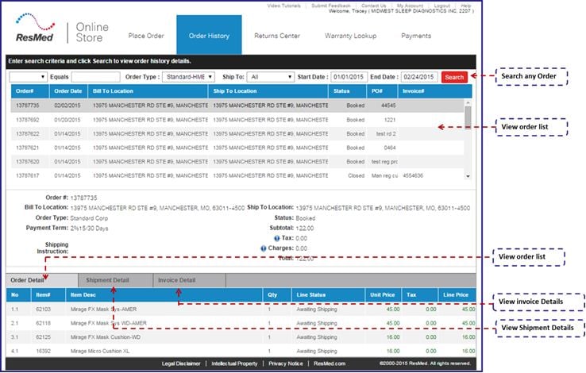Click the Item Desc column header
The image size is (586, 373).
pos(164,295)
